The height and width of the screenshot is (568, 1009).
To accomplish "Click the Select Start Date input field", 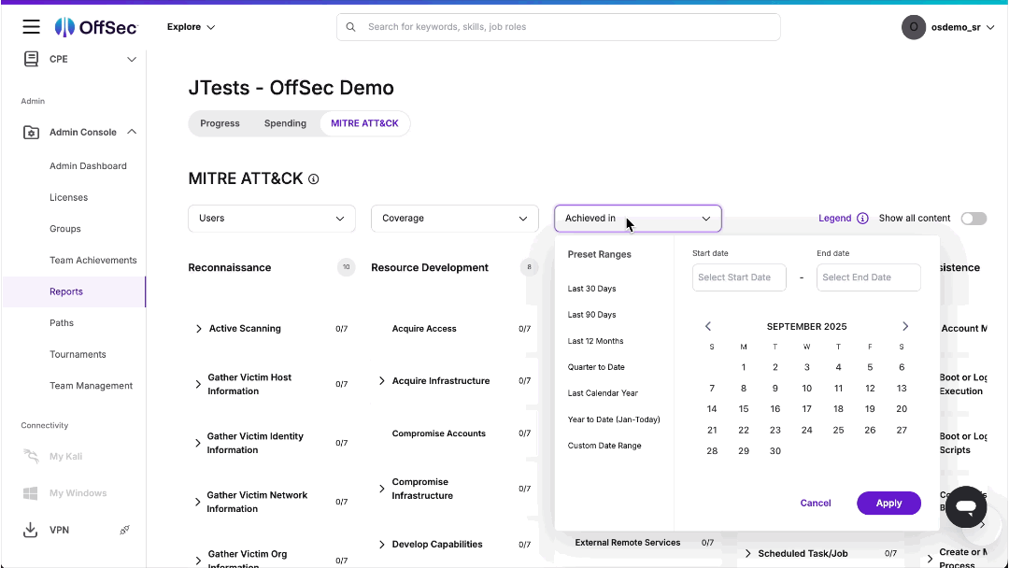I will [x=739, y=277].
